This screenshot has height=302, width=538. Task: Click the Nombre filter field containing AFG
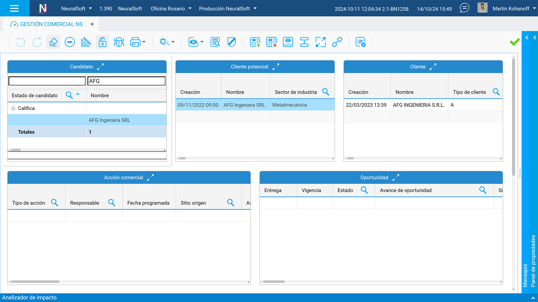[x=126, y=81]
